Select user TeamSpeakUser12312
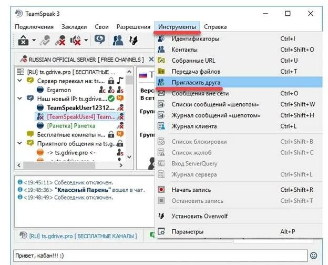 pyautogui.click(x=80, y=108)
